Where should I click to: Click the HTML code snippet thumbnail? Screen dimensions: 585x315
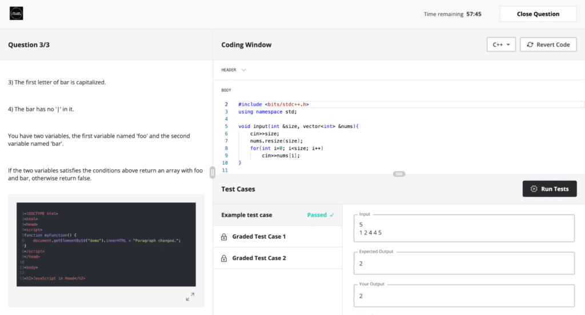[106, 245]
